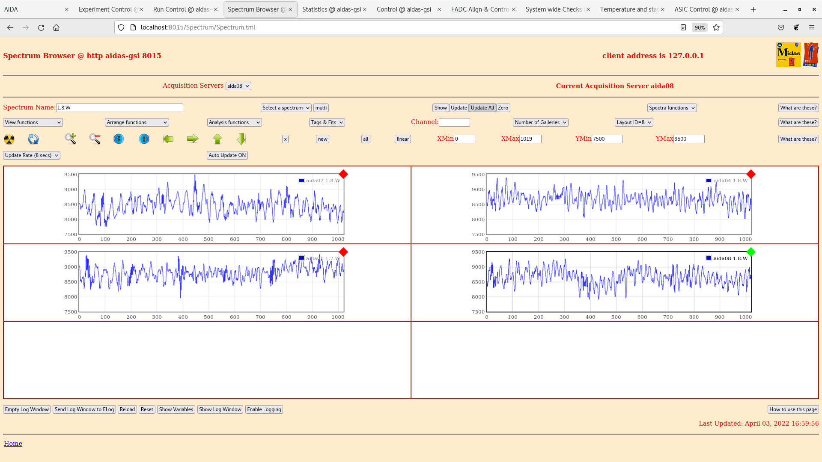Bookmark this page with star icon
This screenshot has width=822, height=462.
[716, 27]
